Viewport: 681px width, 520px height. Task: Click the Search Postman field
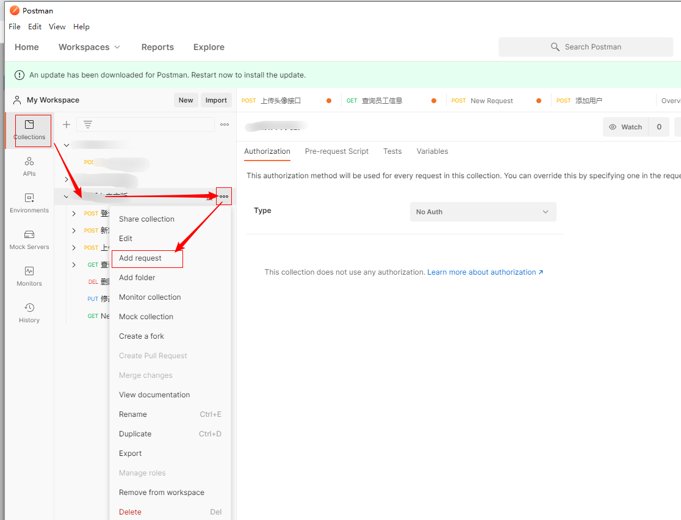(x=586, y=47)
